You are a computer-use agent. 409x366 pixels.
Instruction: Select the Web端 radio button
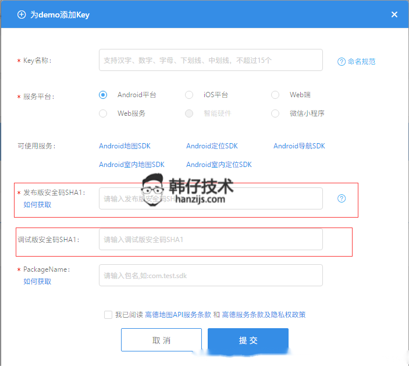pyautogui.click(x=275, y=95)
